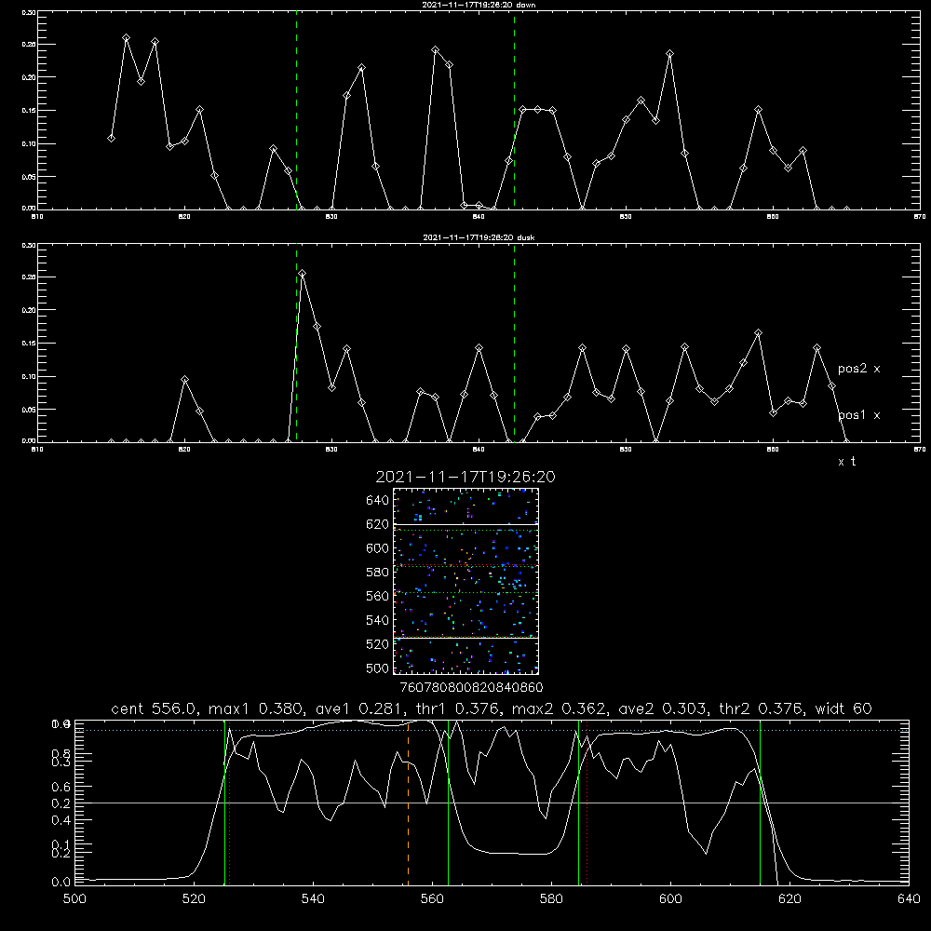Click the right green dashed line in dusk plot
Screen dimensions: 931x931
514,344
